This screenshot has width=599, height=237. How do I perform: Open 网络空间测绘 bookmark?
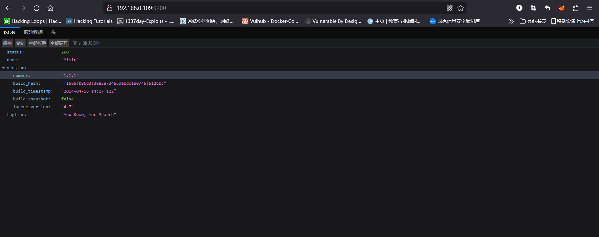pyautogui.click(x=207, y=21)
